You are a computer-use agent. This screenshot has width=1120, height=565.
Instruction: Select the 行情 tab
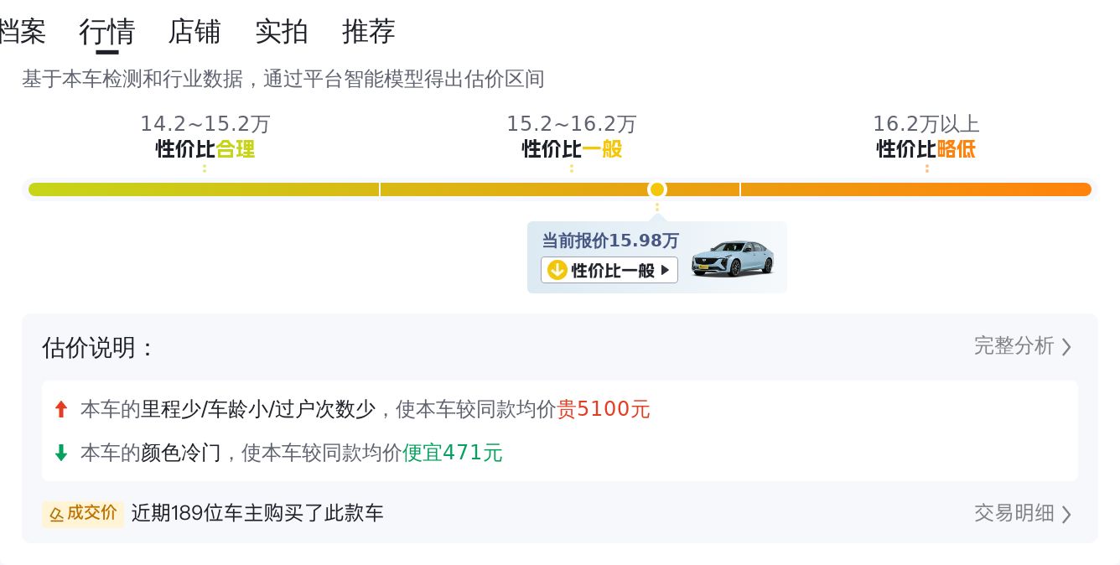click(x=107, y=32)
